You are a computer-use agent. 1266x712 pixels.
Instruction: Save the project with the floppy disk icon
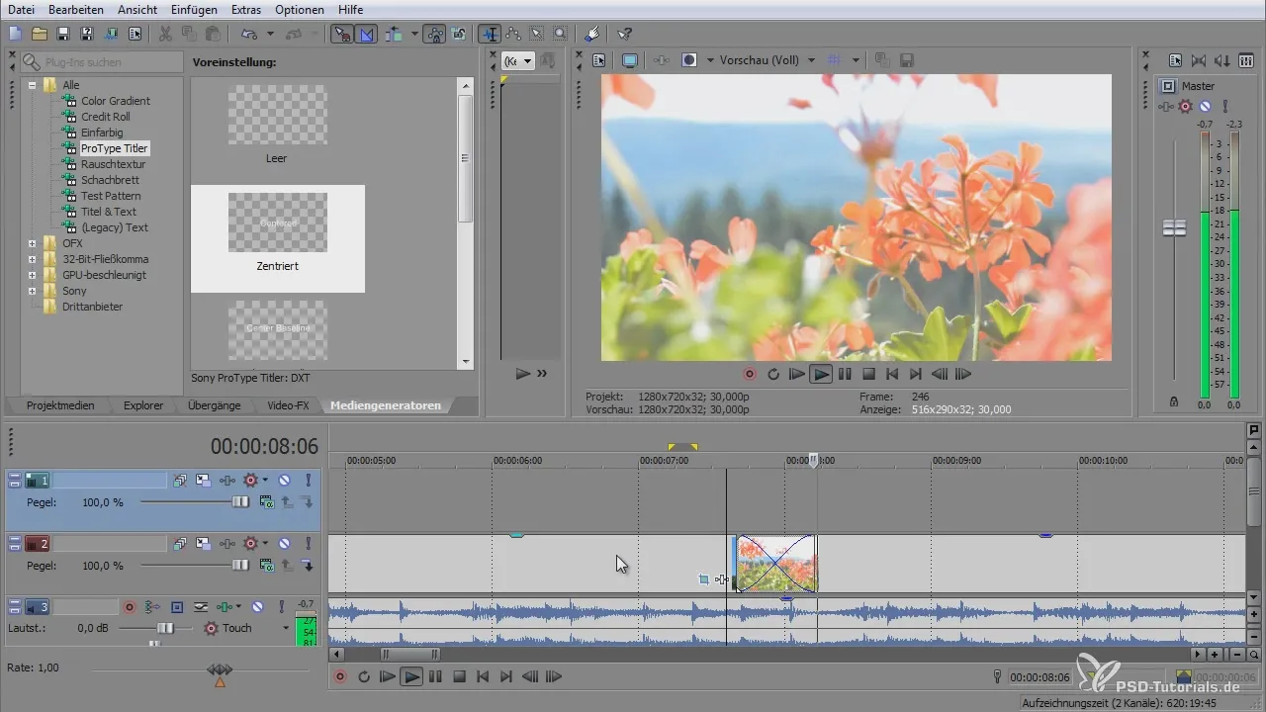[62, 34]
